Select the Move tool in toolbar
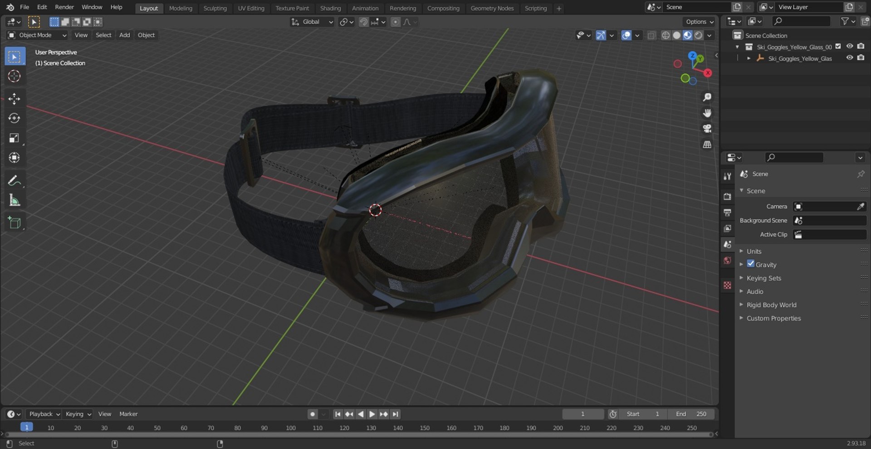This screenshot has height=449, width=871. (14, 99)
